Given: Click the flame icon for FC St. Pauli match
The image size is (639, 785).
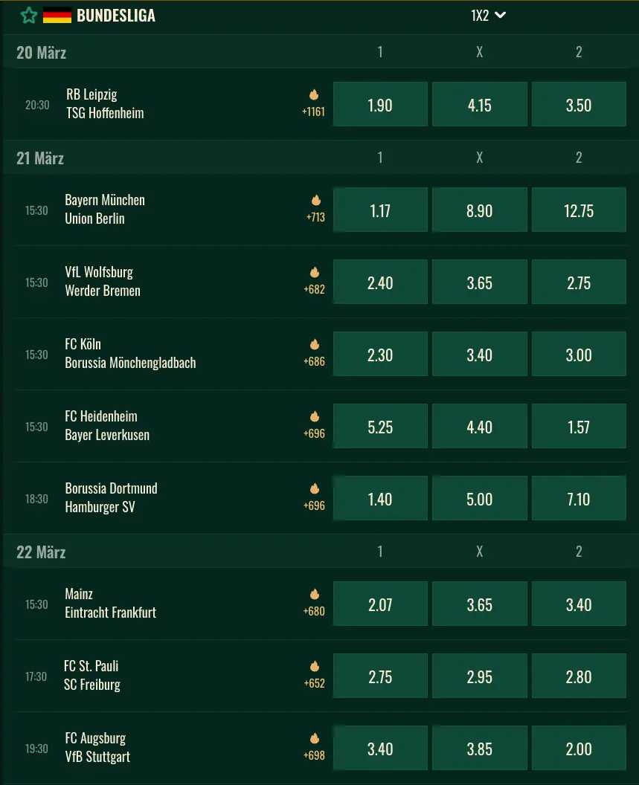Looking at the screenshot, I should tap(314, 666).
